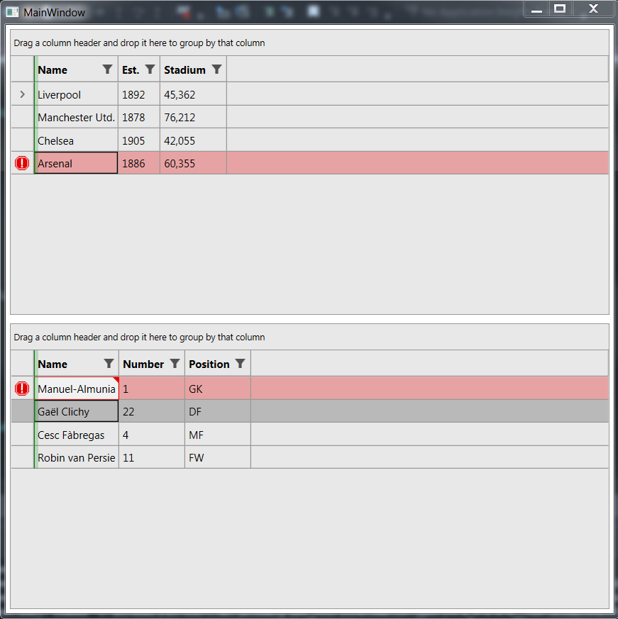
Task: Click the FW position cell
Action: coord(218,457)
